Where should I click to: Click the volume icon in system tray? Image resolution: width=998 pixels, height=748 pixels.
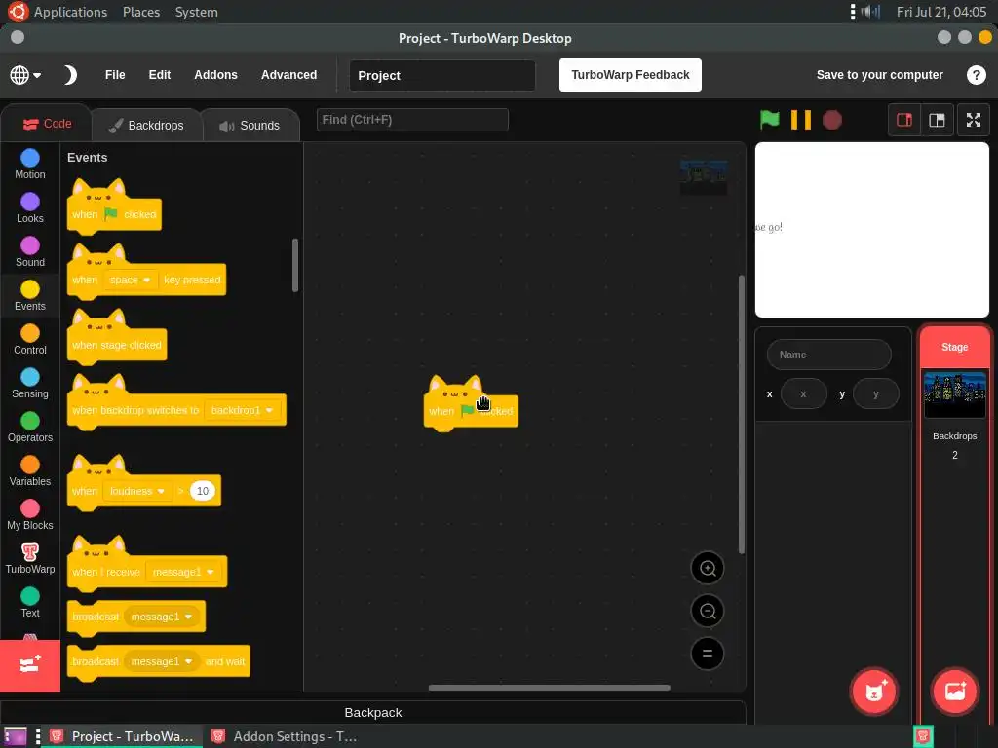(870, 12)
